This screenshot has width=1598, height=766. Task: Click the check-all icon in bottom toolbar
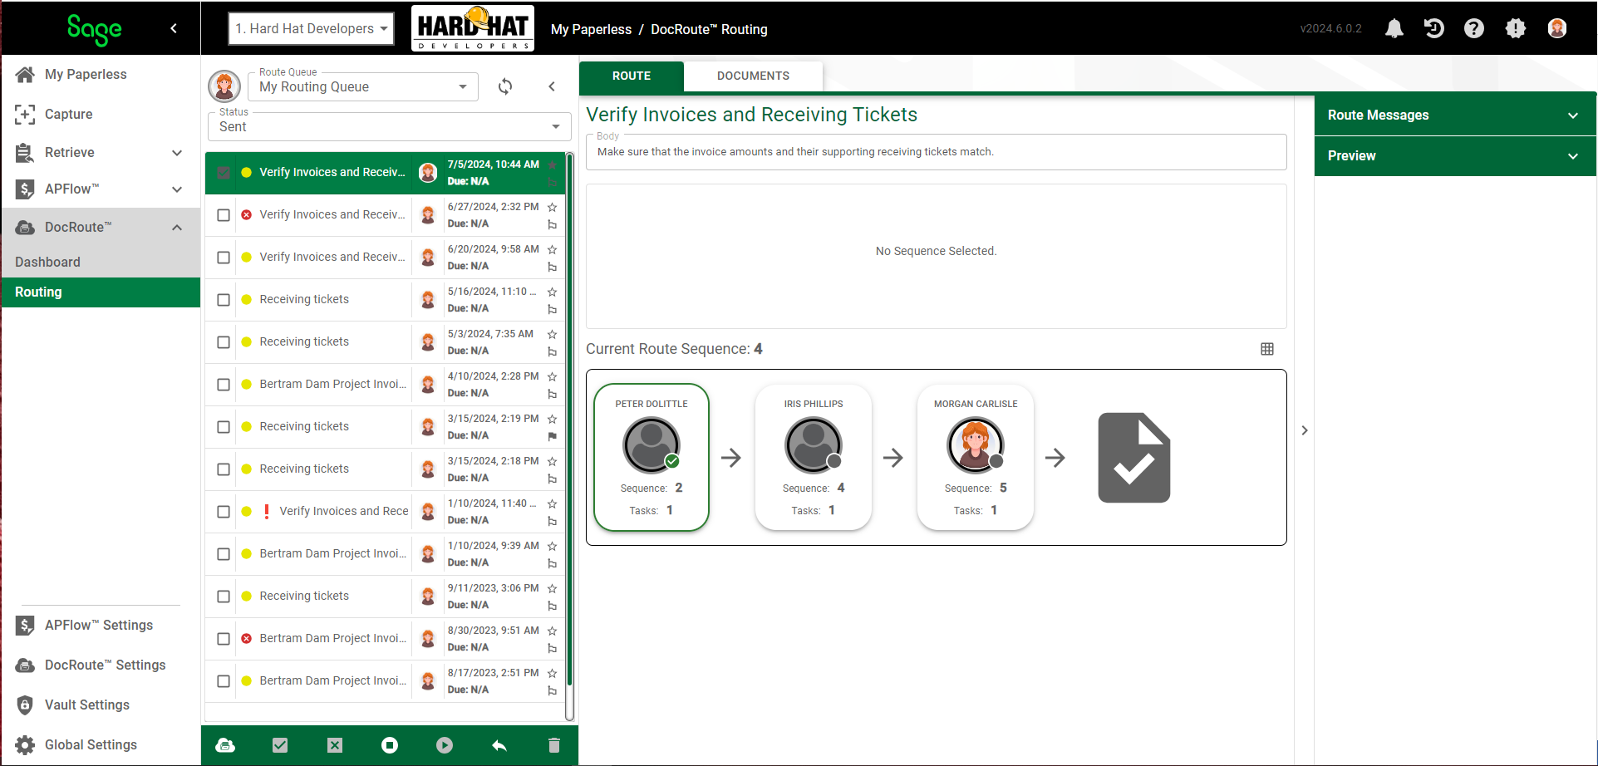[x=280, y=745]
